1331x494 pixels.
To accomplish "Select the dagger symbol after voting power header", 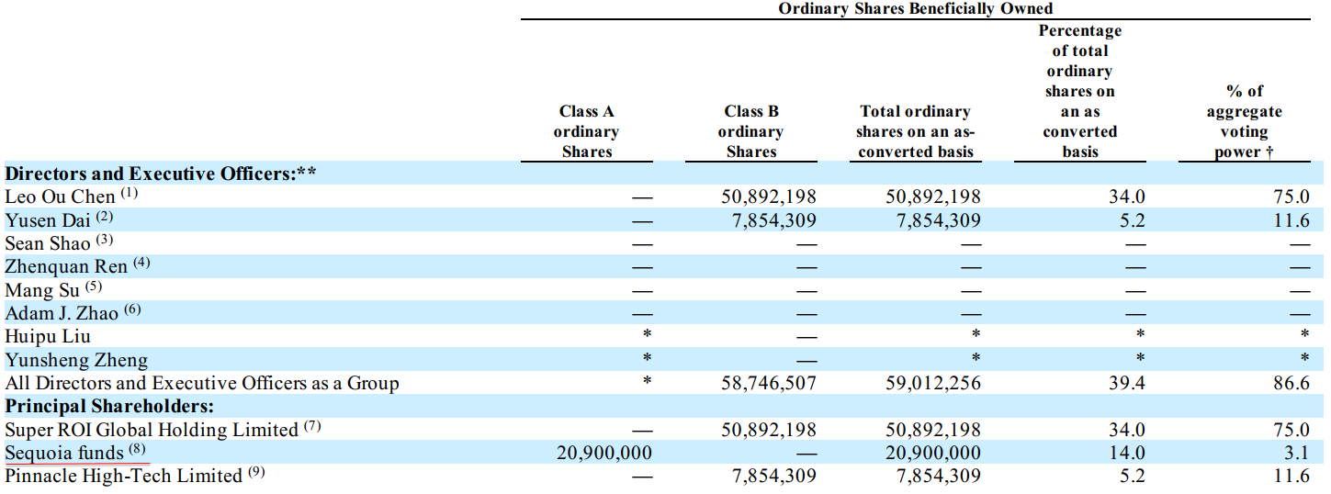I will click(x=1269, y=152).
